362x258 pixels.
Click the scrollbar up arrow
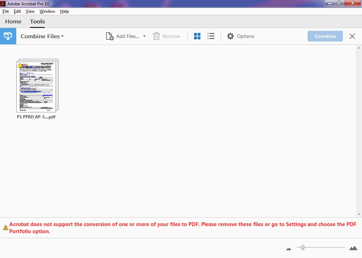[359, 48]
